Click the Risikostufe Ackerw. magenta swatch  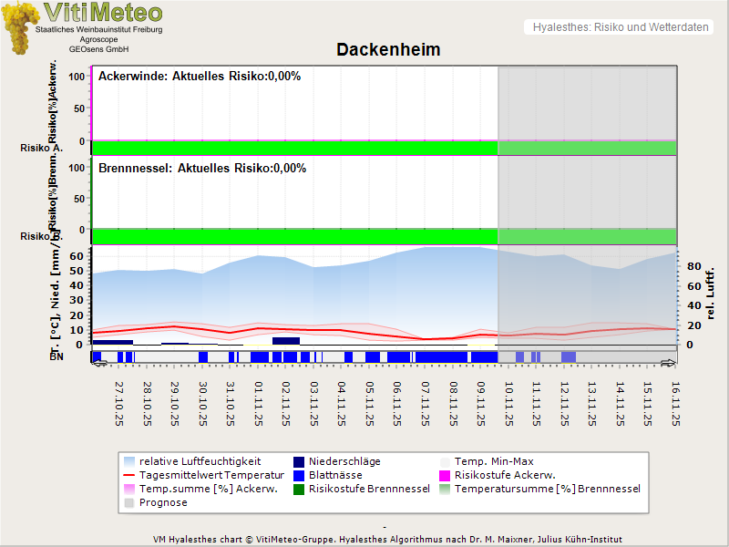pos(446,475)
